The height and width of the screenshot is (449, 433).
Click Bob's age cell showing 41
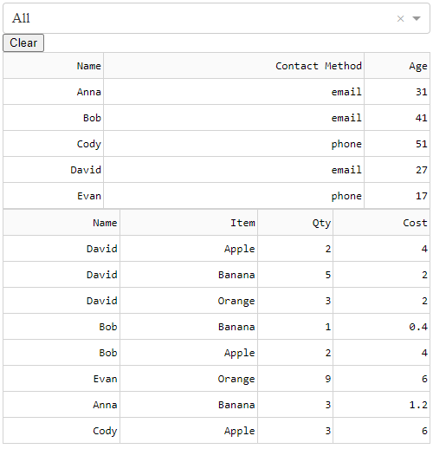pos(397,118)
